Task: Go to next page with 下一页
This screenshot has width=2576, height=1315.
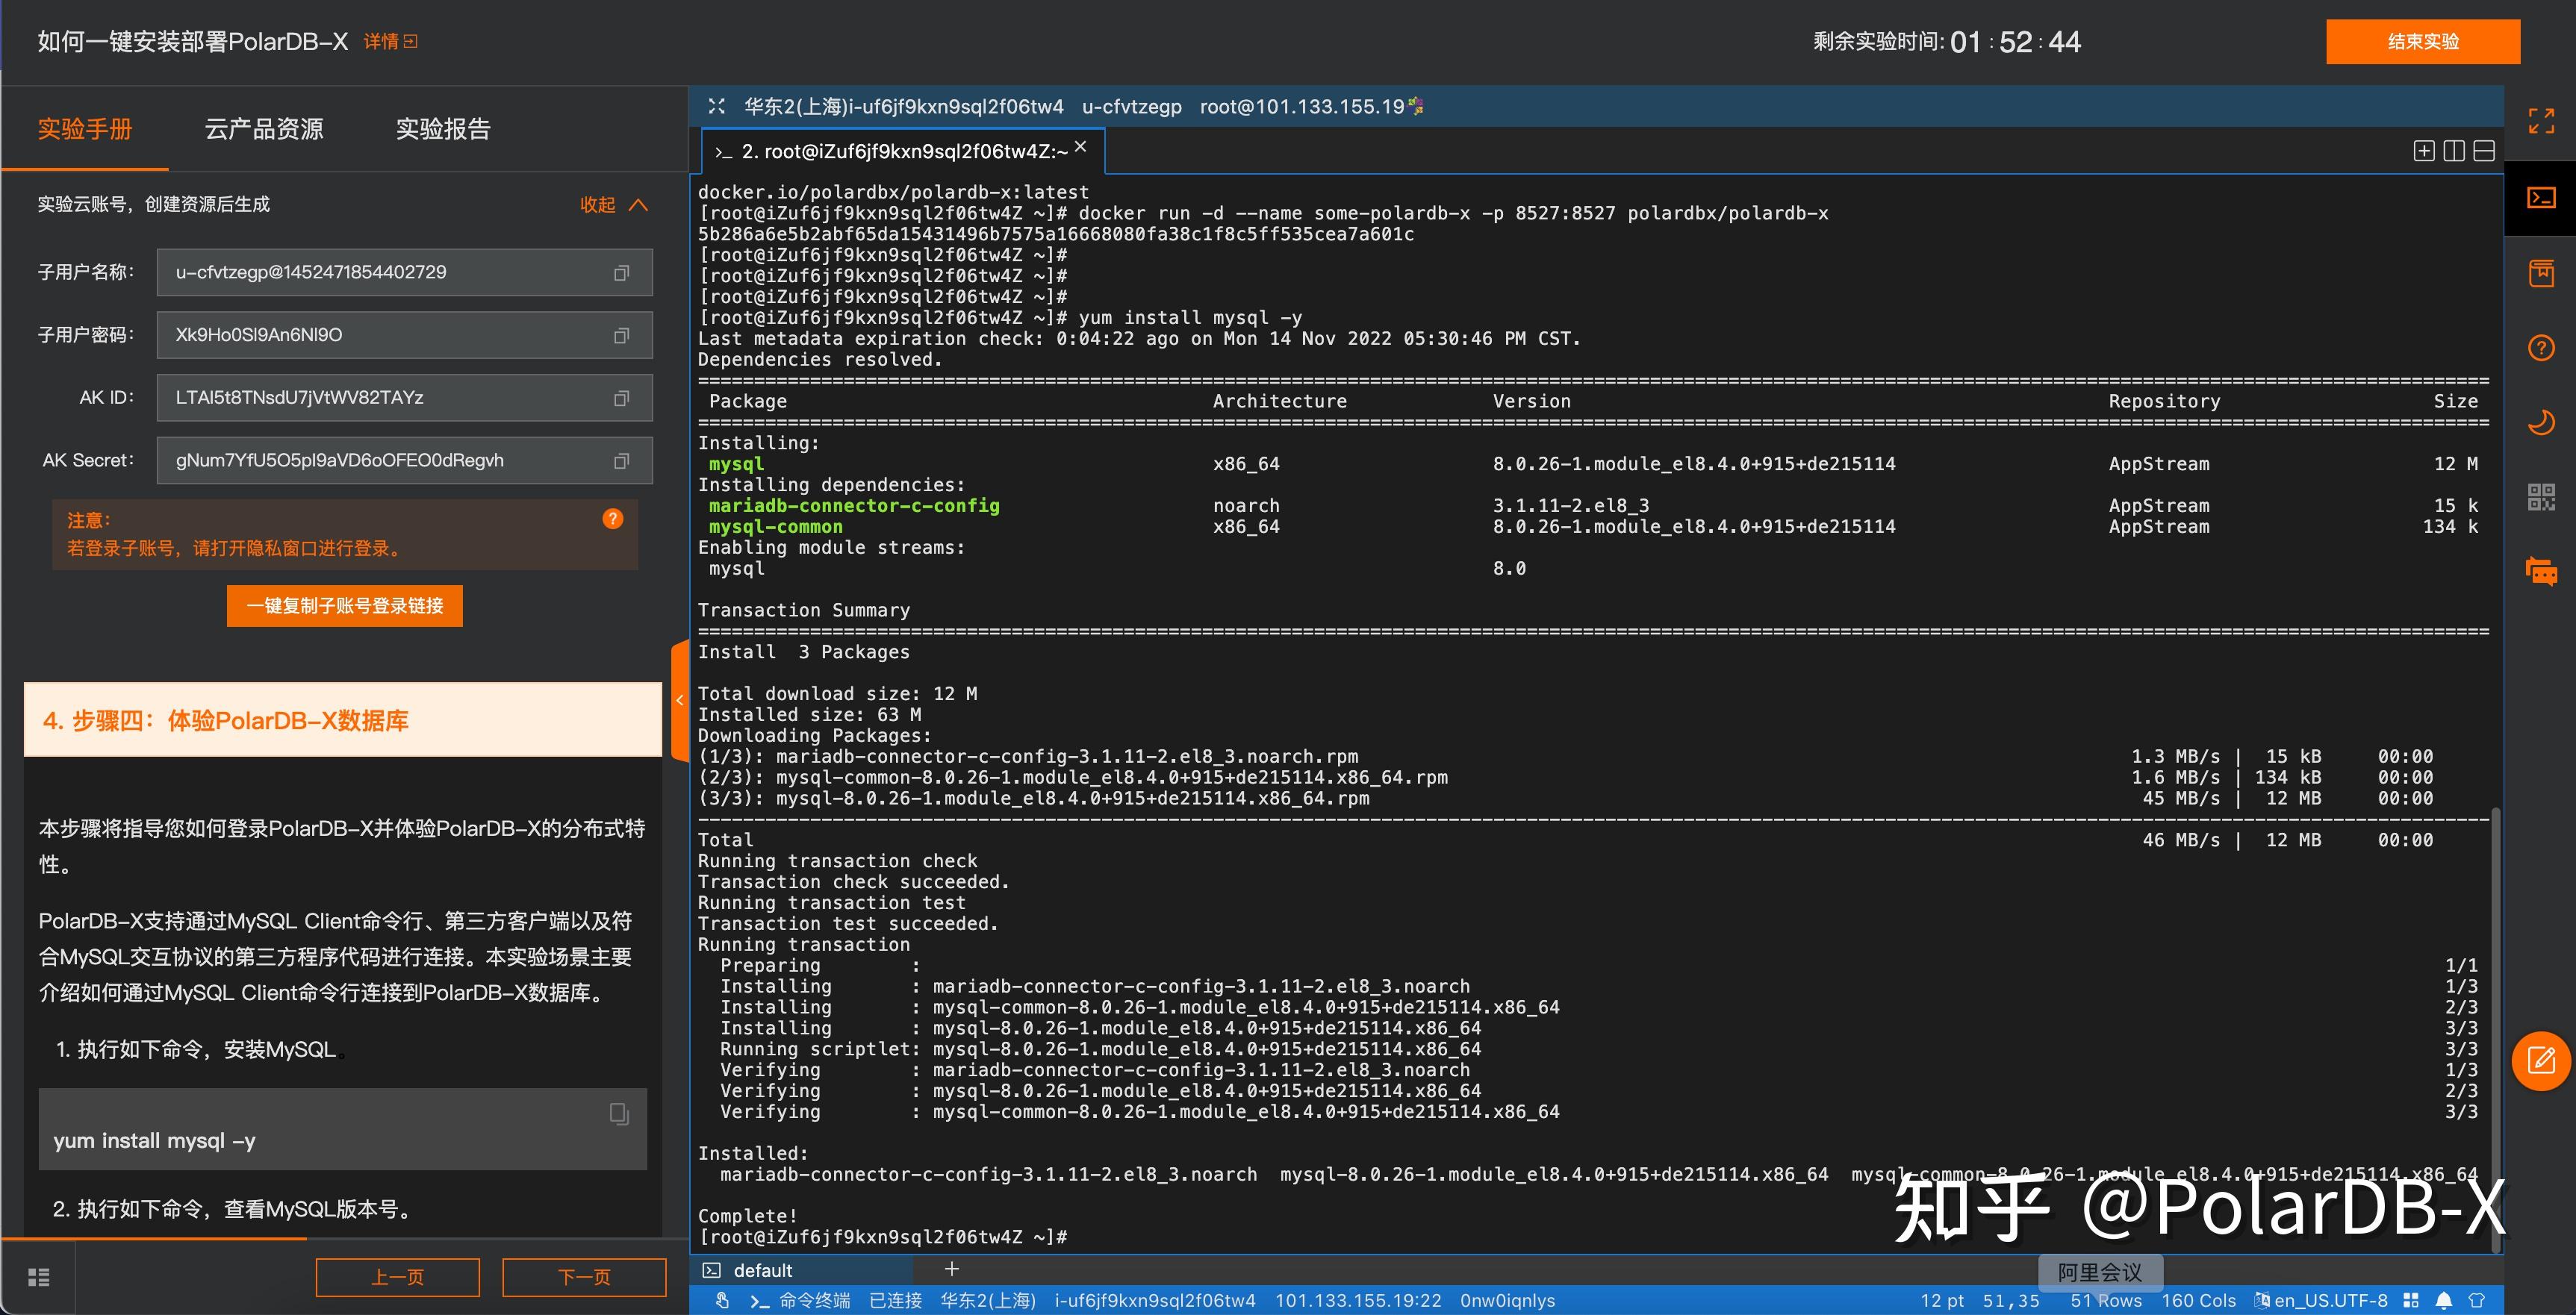Action: [x=584, y=1277]
